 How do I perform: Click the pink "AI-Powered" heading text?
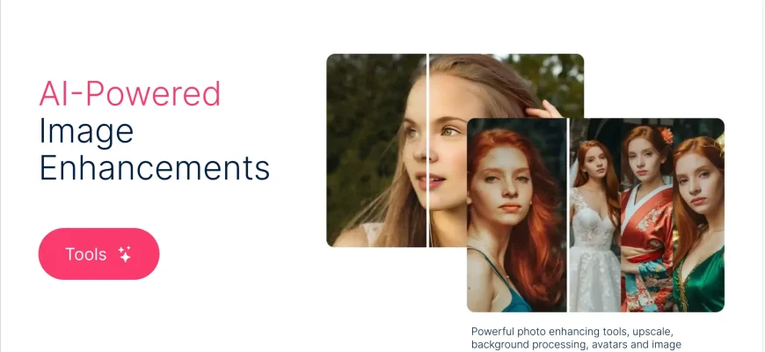coord(130,93)
